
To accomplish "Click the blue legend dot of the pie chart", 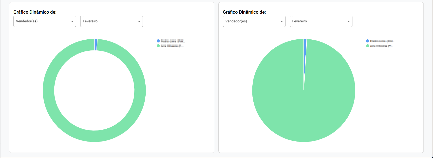I will [x=368, y=41].
